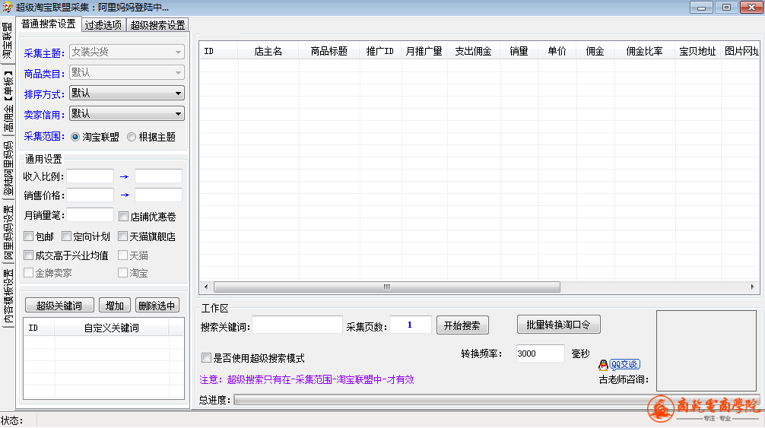
Task: Click horizontal scrollbar thumb in results table
Action: [387, 287]
